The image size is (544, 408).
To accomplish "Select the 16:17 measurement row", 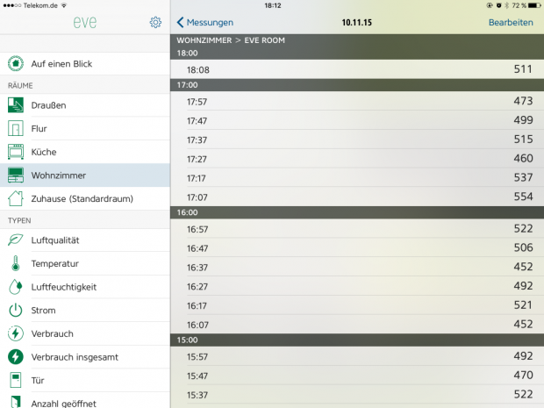I will pos(357,305).
